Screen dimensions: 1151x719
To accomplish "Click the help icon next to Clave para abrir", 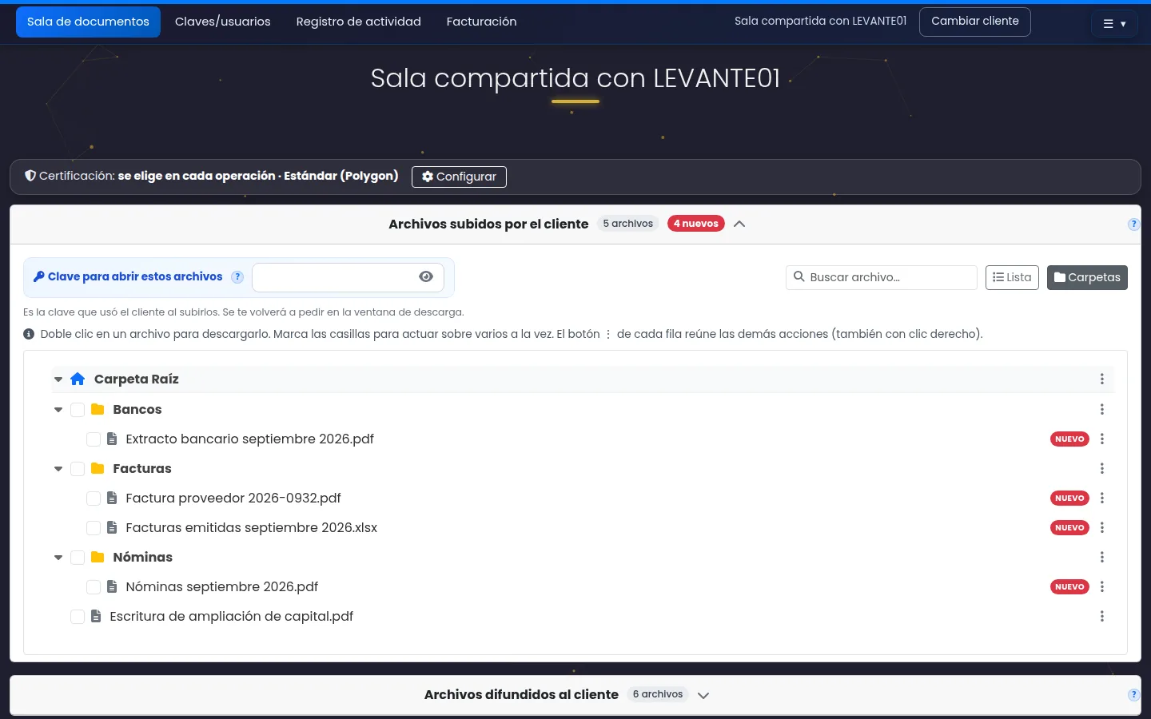I will pos(237,276).
